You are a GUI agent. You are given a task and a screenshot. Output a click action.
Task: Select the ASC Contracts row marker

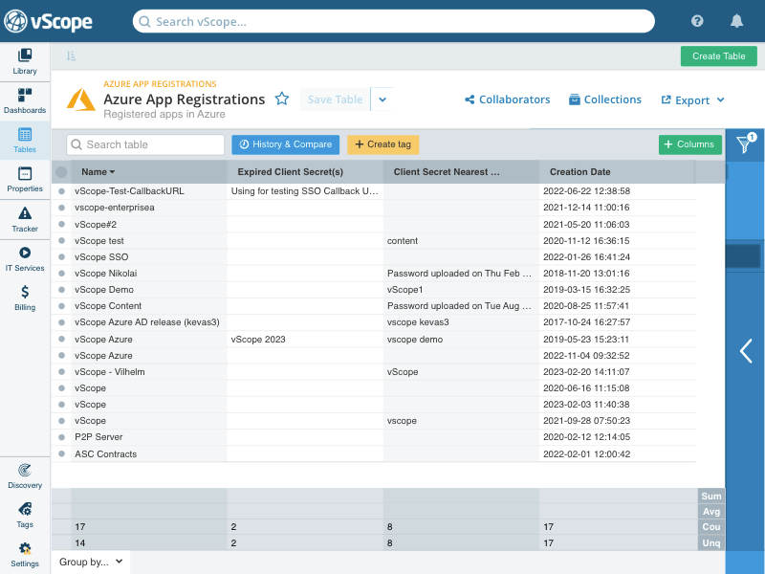click(61, 453)
